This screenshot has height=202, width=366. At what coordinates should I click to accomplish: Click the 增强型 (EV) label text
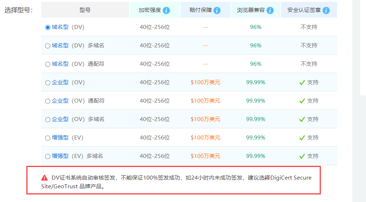point(68,138)
